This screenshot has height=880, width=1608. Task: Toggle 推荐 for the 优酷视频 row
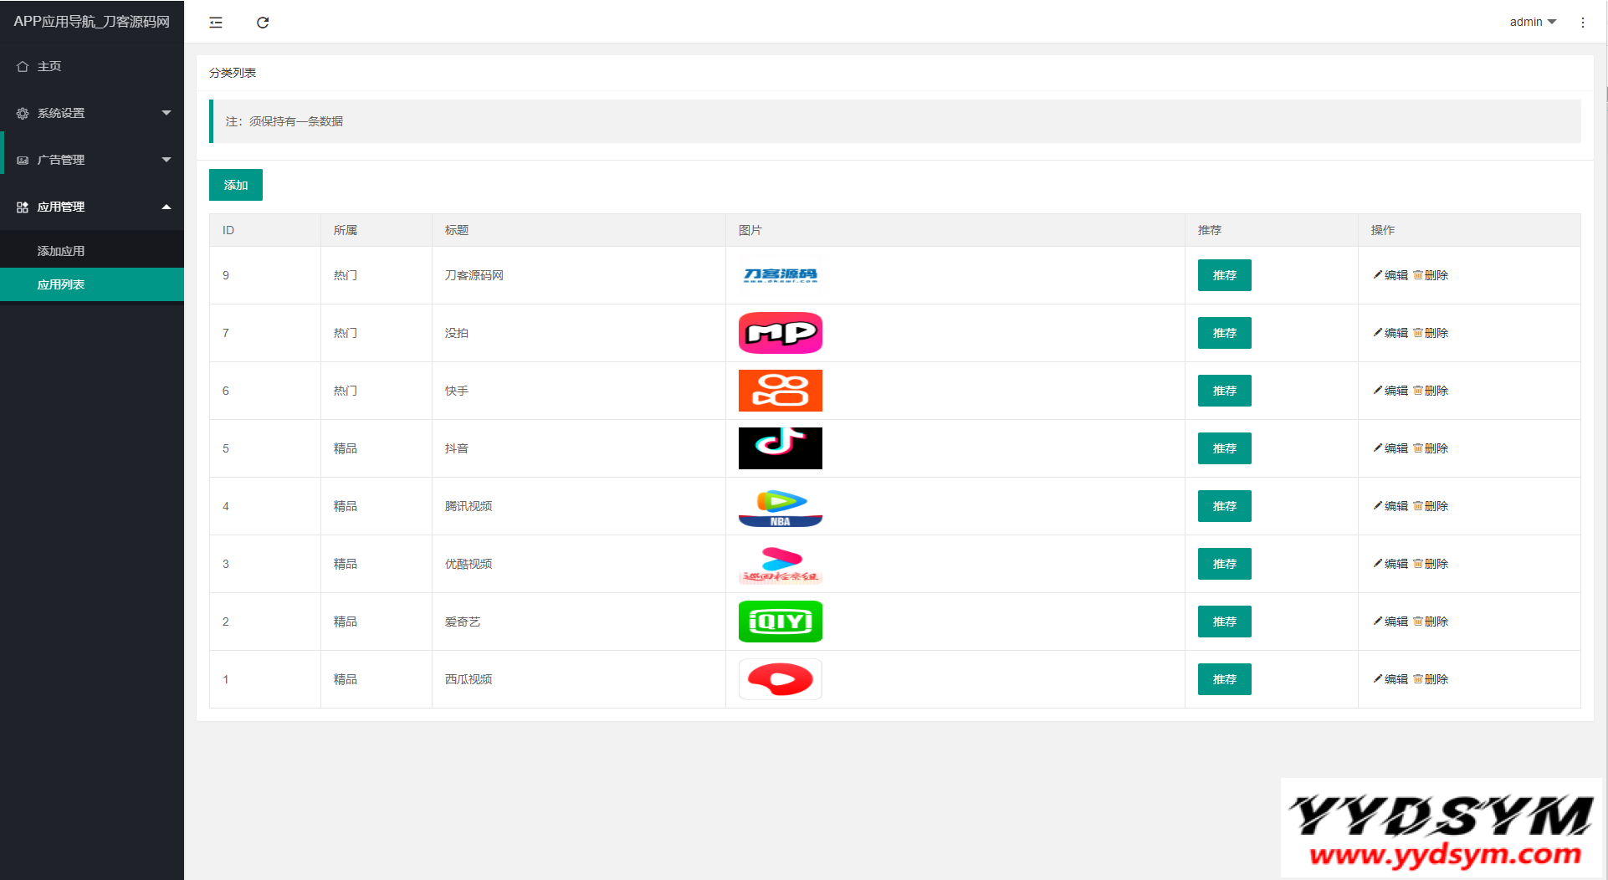(x=1224, y=564)
